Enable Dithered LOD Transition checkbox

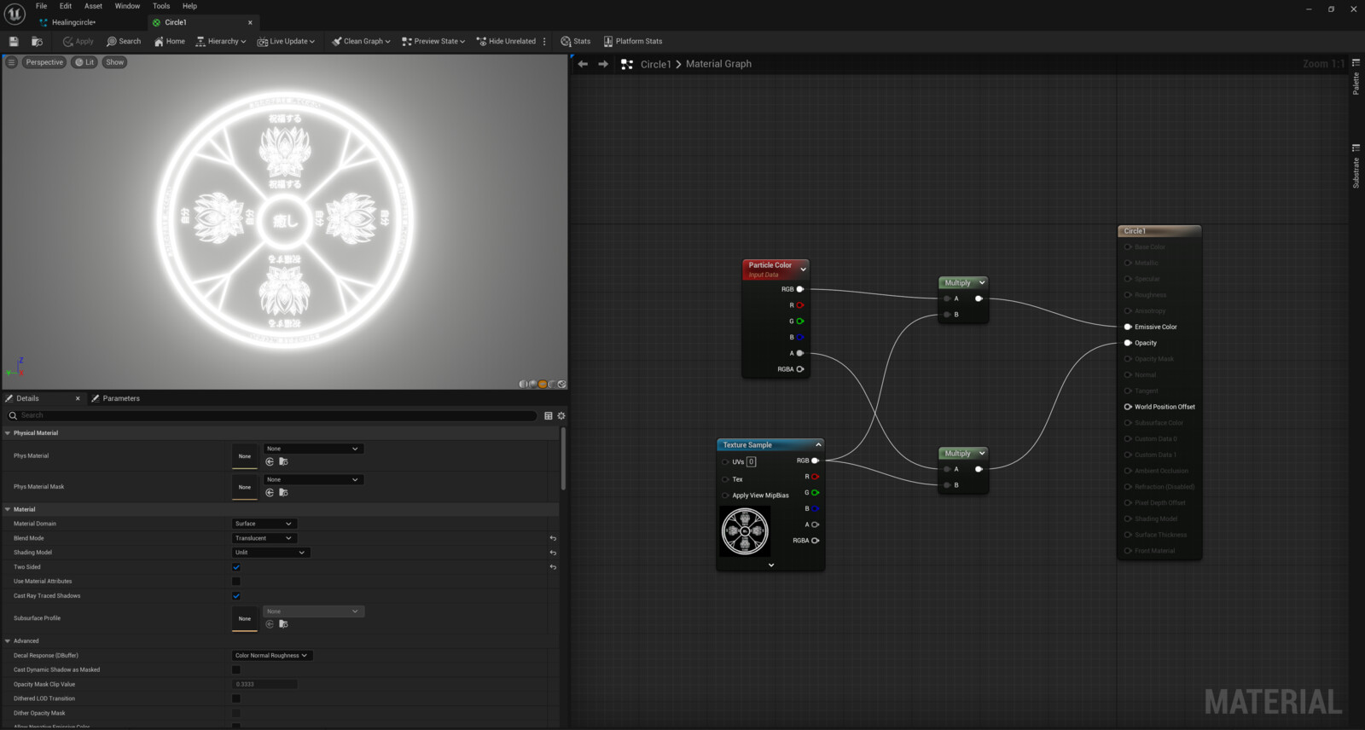click(236, 698)
